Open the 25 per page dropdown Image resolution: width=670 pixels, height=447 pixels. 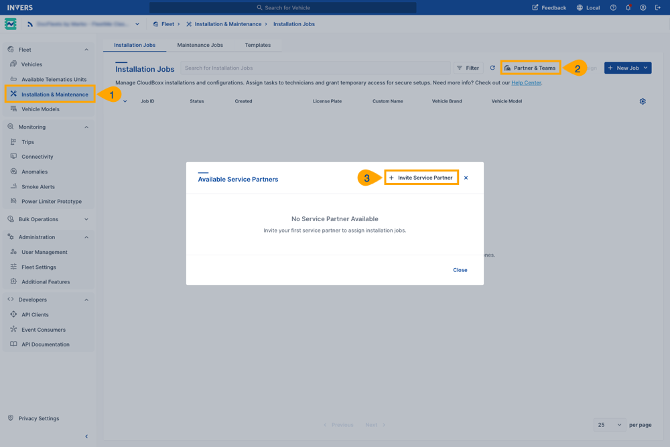point(609,425)
